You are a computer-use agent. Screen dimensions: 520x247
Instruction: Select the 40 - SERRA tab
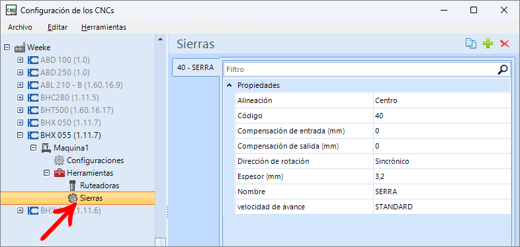pos(195,68)
